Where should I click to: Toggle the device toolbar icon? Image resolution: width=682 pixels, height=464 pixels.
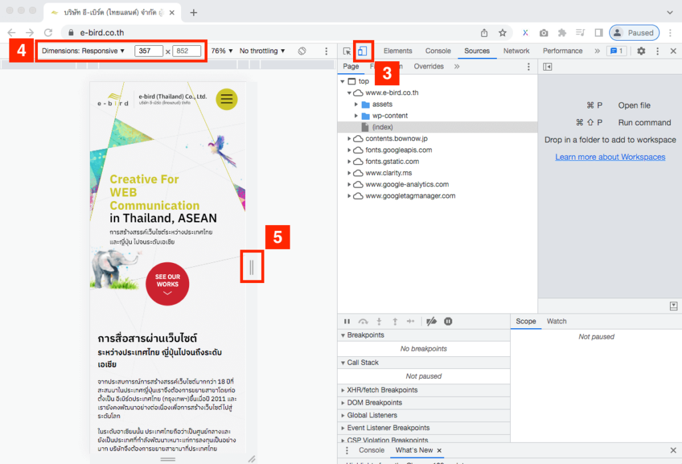[362, 51]
